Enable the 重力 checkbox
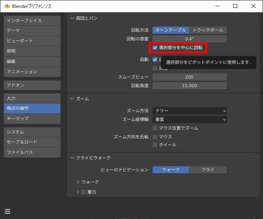Viewport: 263px width, 219px height. tap(84, 192)
